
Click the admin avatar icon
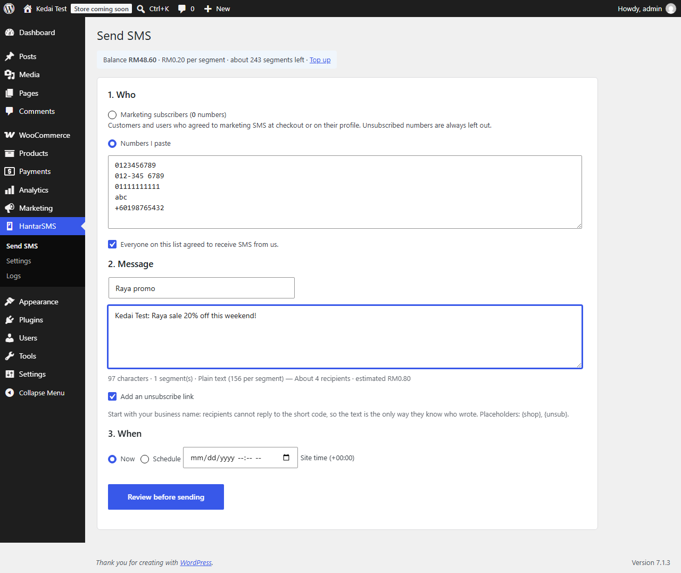point(671,9)
